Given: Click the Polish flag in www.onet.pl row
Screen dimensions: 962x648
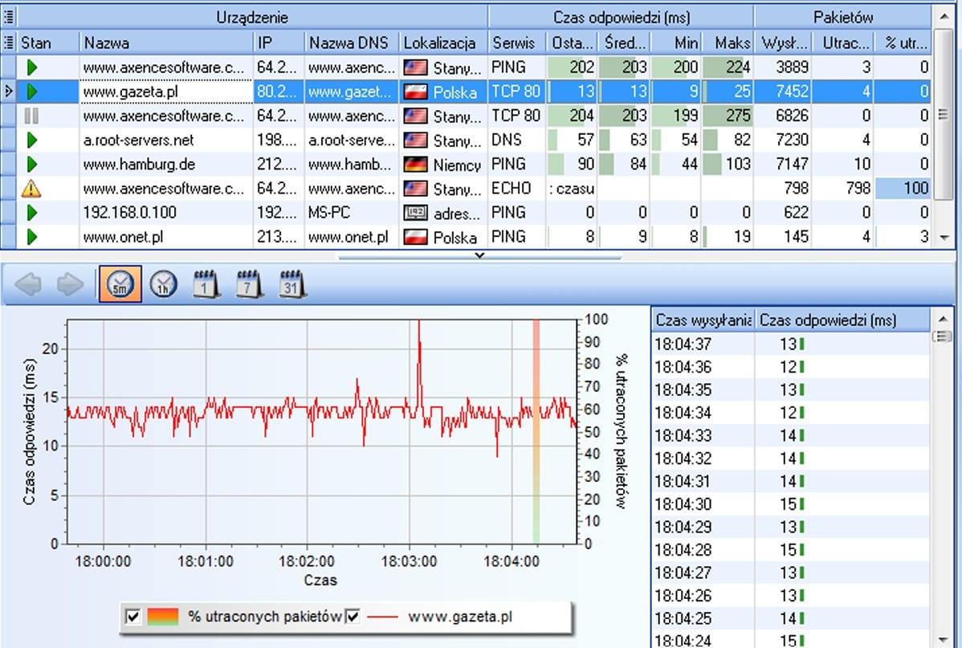Looking at the screenshot, I should click(415, 238).
